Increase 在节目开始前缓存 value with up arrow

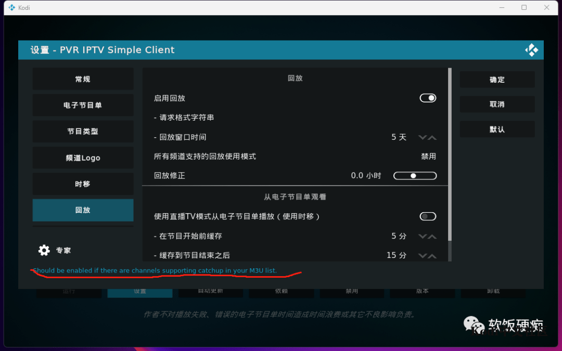pyautogui.click(x=432, y=236)
